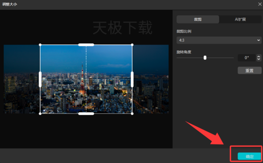This screenshot has width=263, height=163.
Task: Click the bottom-left crop corner handle
Action: coord(40,114)
